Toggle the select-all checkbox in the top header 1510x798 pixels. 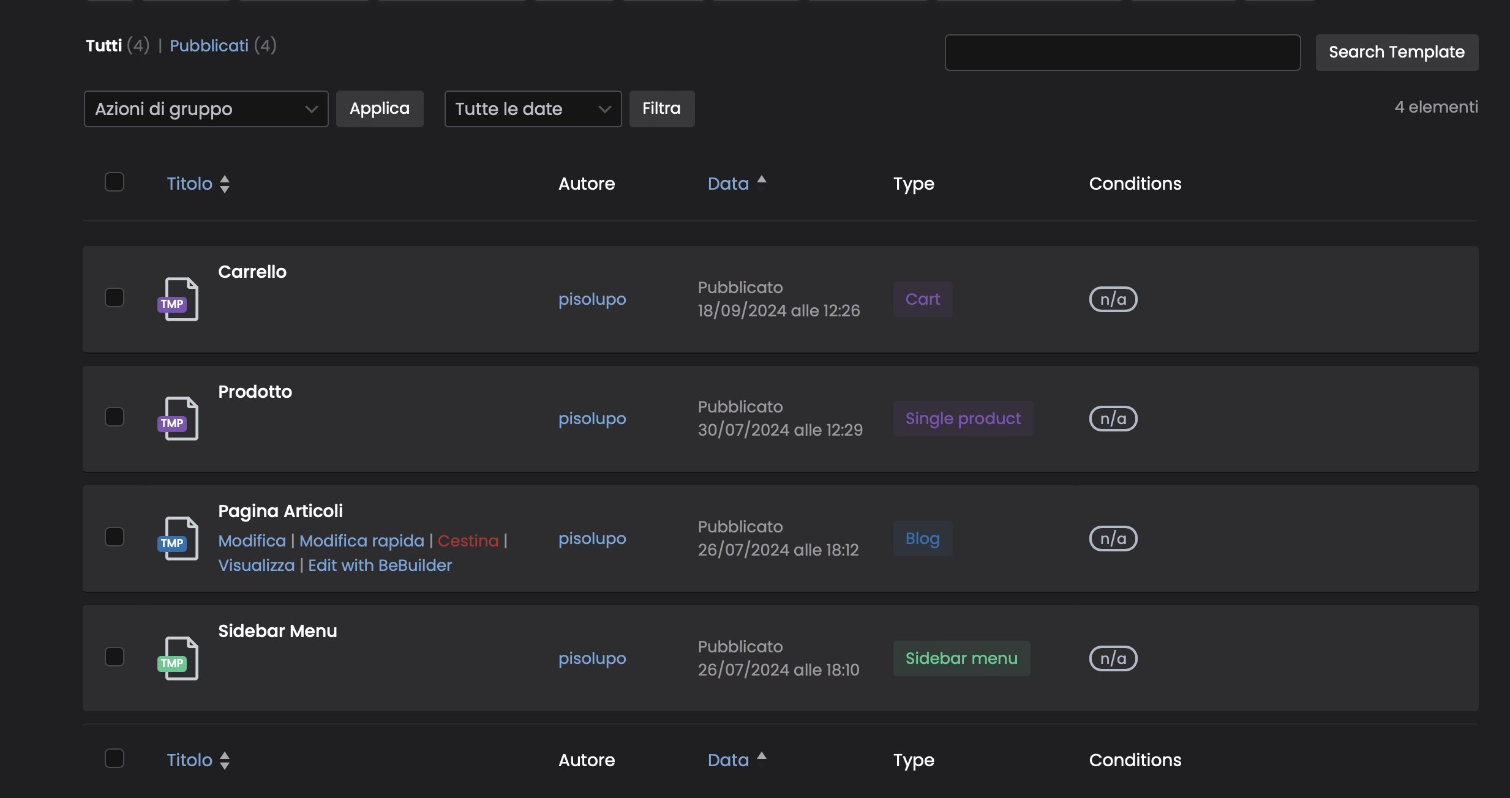[115, 182]
